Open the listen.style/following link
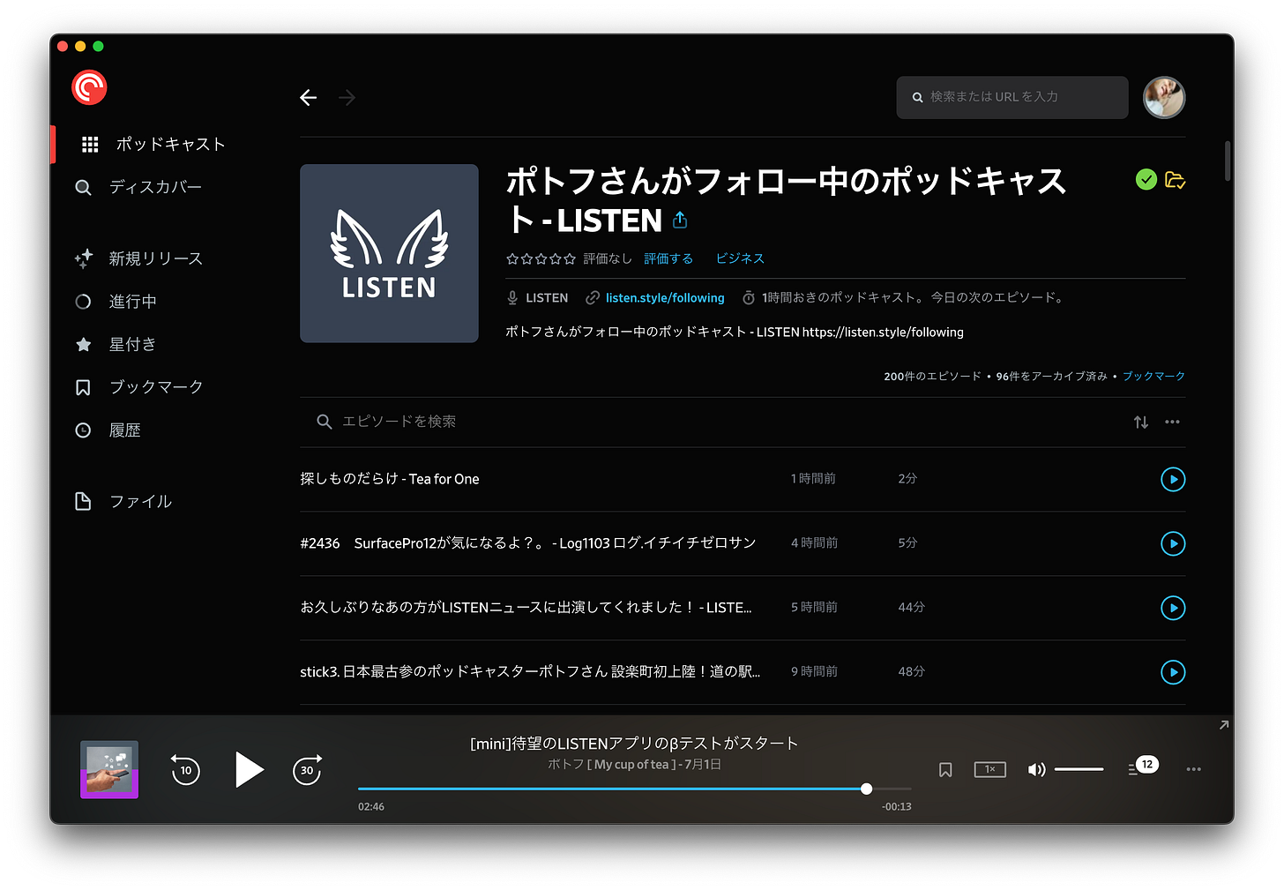The height and width of the screenshot is (890, 1284). click(665, 298)
